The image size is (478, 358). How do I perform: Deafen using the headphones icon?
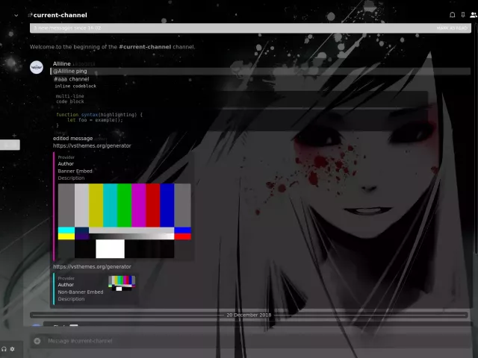[x=4, y=349]
